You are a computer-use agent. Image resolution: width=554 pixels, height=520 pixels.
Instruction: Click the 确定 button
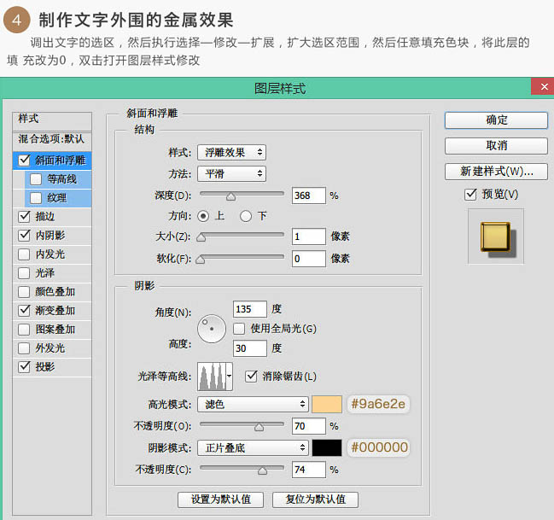(x=496, y=120)
